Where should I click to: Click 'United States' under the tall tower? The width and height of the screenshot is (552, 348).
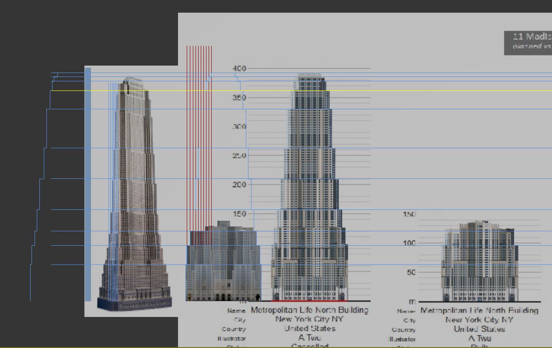point(310,328)
